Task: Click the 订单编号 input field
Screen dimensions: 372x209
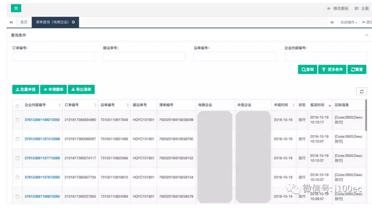Action: pyautogui.click(x=54, y=56)
